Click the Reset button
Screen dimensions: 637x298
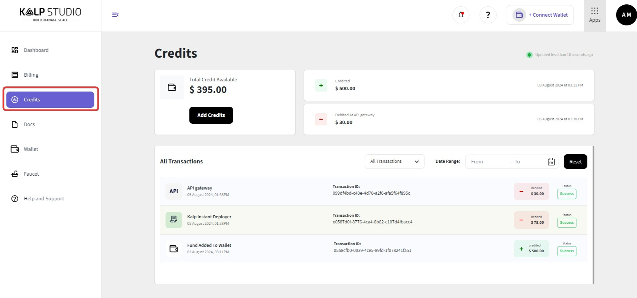[x=575, y=162]
